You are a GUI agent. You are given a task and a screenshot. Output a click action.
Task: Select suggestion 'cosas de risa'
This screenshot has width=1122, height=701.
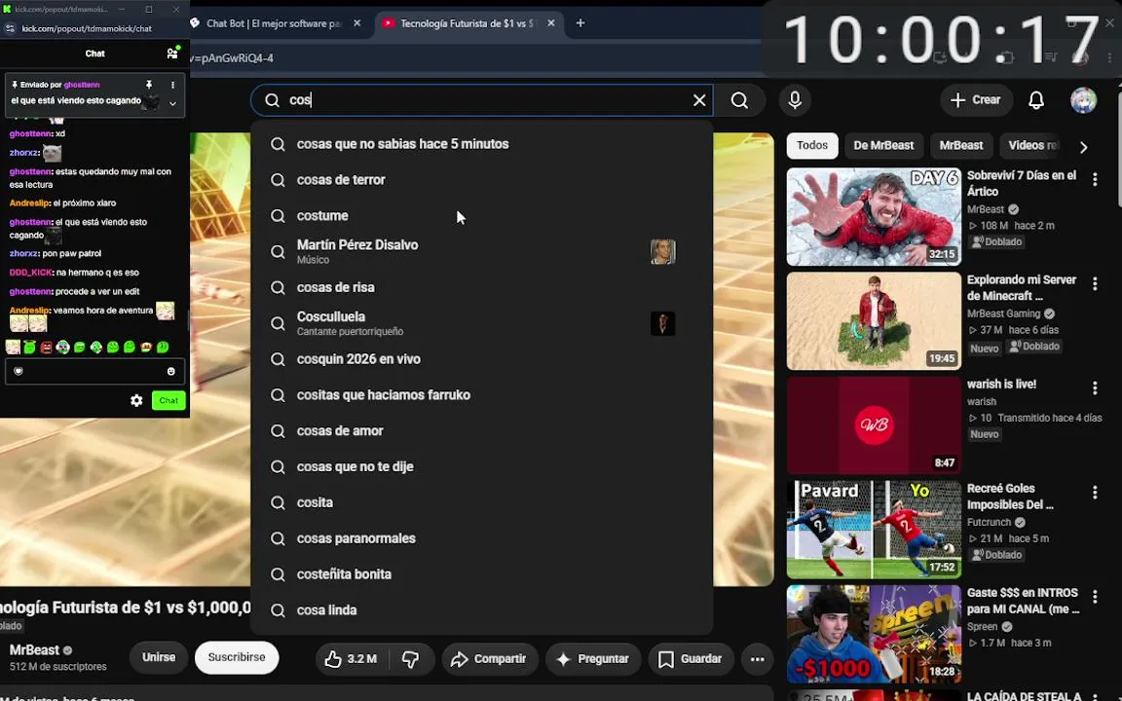click(481, 287)
